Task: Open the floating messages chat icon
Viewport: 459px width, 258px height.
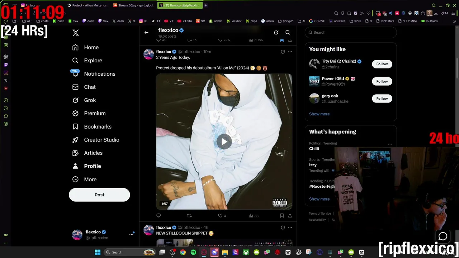Action: 443,236
